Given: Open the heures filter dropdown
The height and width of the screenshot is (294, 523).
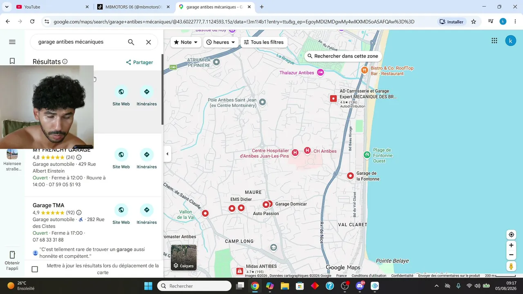Looking at the screenshot, I should pyautogui.click(x=221, y=42).
